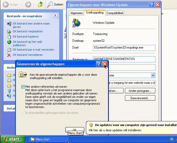
Task: Click the e-mail envelope icon
Action: click(x=9, y=50)
